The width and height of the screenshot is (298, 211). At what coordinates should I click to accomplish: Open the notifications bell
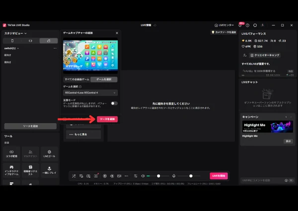[240, 25]
